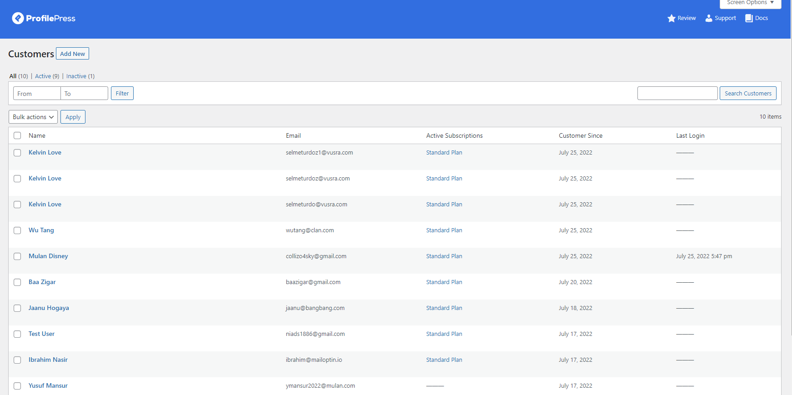Open Standard Plan for Test User

[x=444, y=334]
